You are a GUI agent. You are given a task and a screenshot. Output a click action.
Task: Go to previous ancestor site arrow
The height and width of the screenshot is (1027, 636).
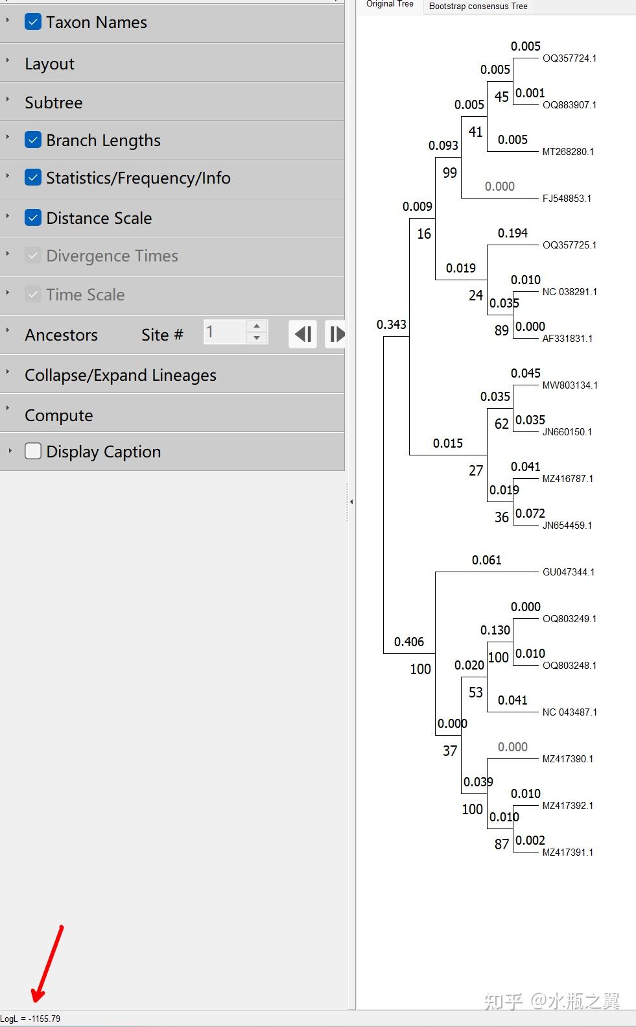coord(303,334)
